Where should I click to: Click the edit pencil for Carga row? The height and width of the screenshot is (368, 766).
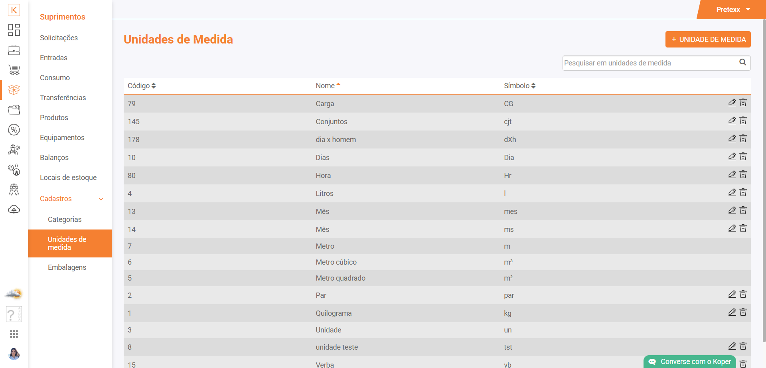pos(732,103)
